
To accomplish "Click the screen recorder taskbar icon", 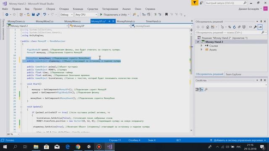I will coord(99,147).
